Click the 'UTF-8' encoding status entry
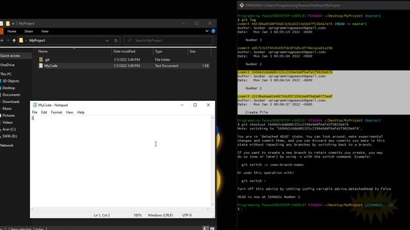 187,215
